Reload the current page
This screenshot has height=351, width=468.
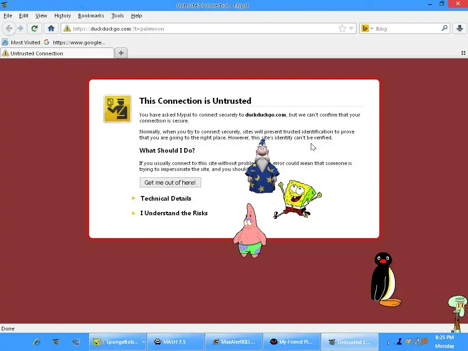[x=34, y=29]
